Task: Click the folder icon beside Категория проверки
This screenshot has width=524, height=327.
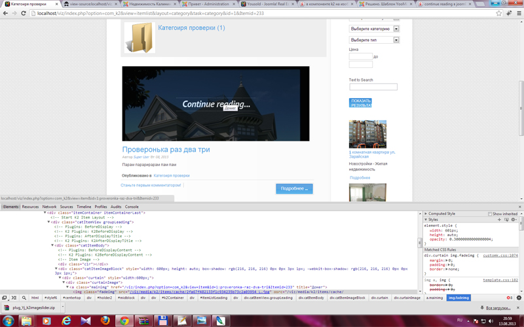Action: 139,38
